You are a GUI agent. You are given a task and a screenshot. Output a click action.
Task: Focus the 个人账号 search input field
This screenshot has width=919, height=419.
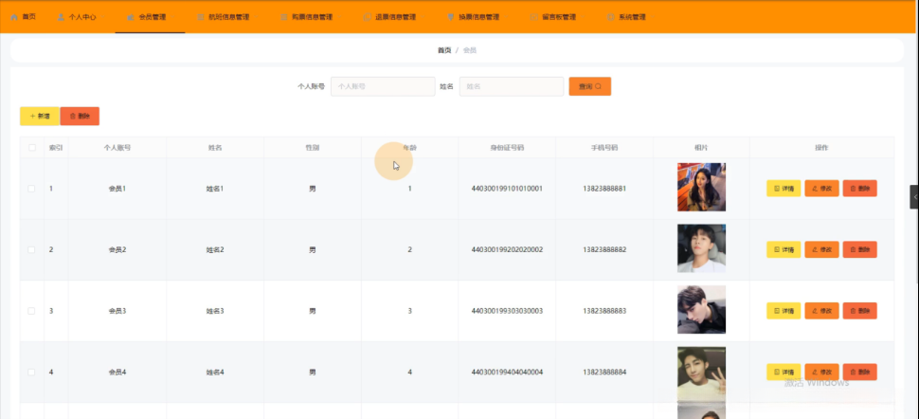click(x=383, y=86)
